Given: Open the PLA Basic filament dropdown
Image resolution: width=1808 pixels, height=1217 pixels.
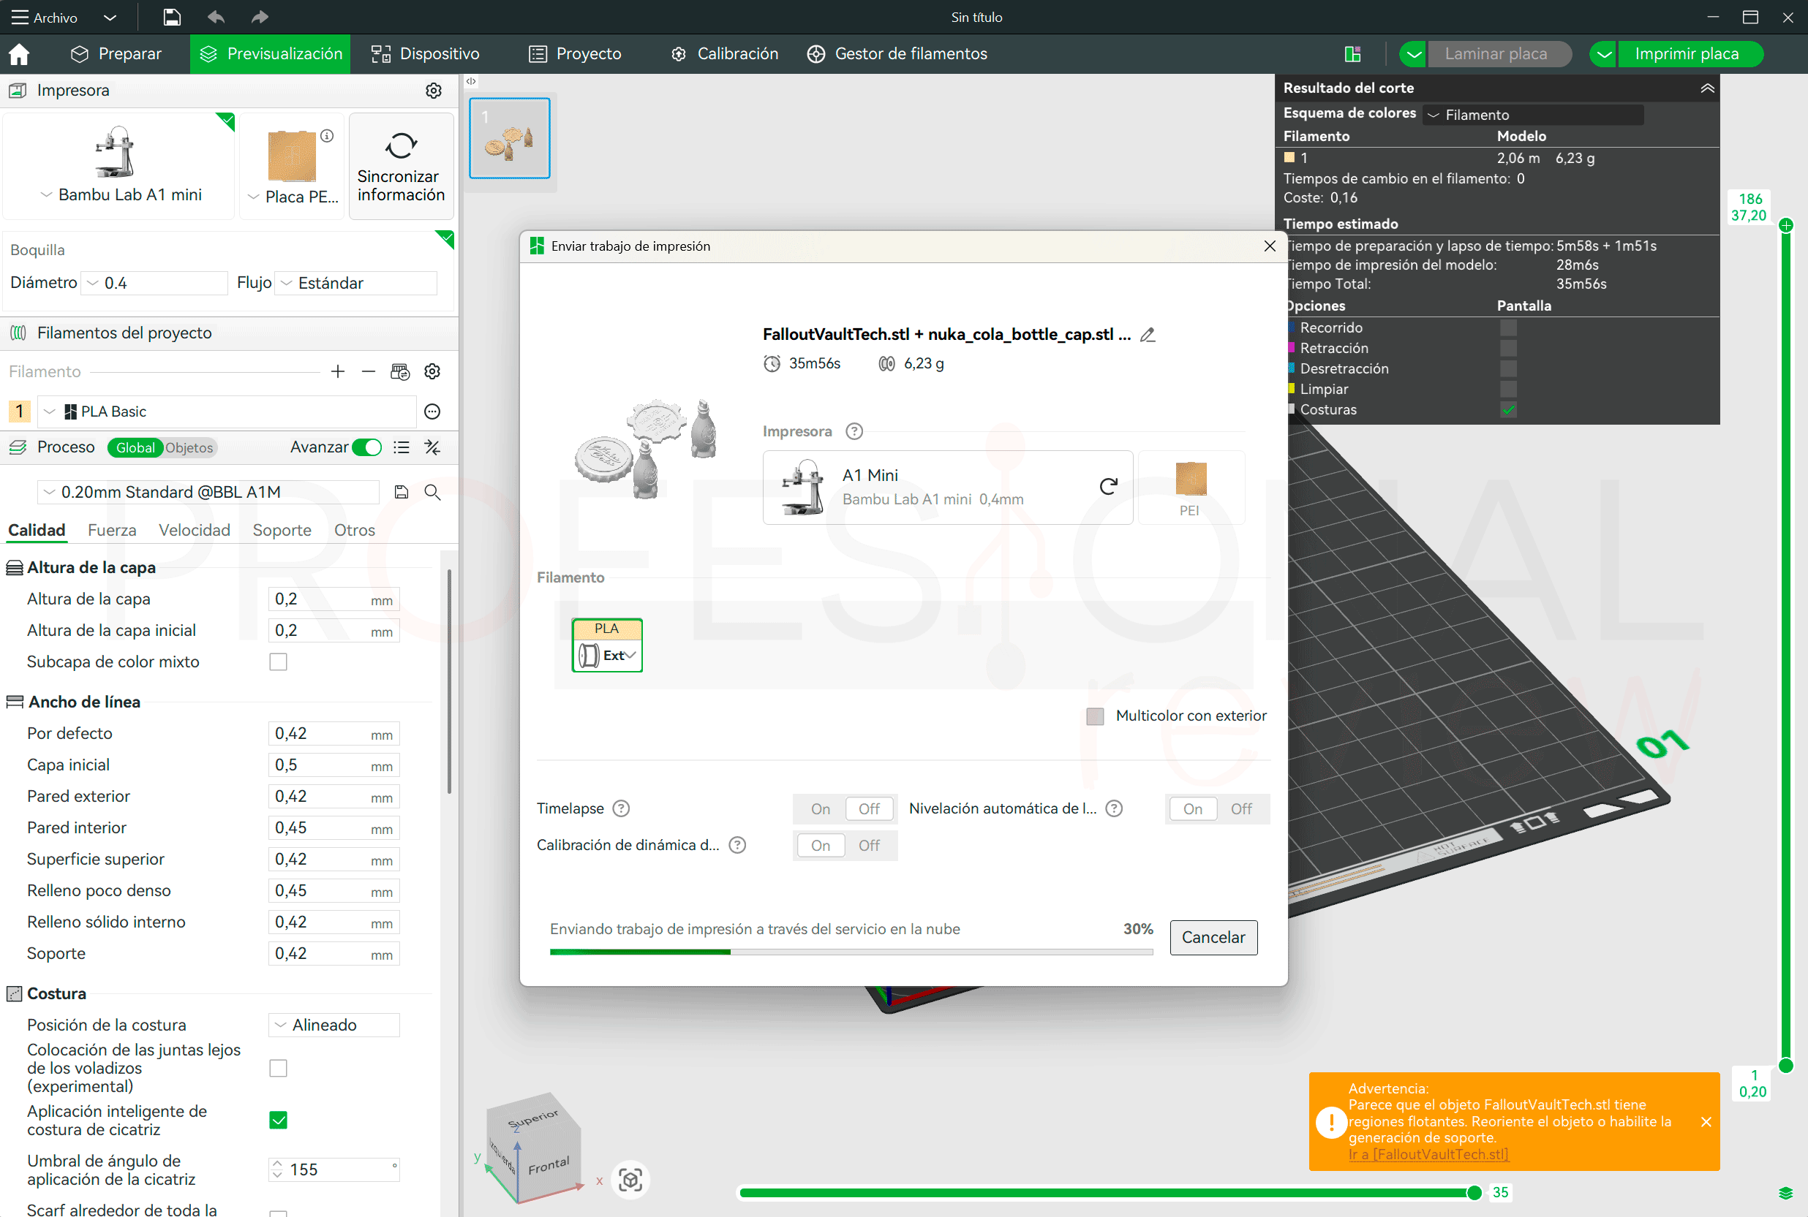Looking at the screenshot, I should pyautogui.click(x=227, y=412).
